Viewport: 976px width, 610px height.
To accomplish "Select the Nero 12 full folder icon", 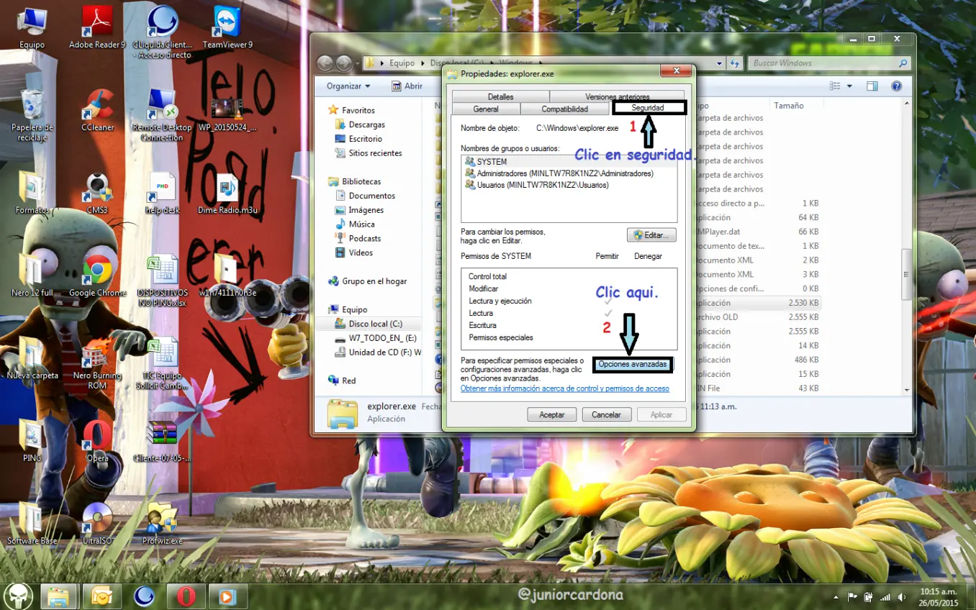I will (32, 275).
